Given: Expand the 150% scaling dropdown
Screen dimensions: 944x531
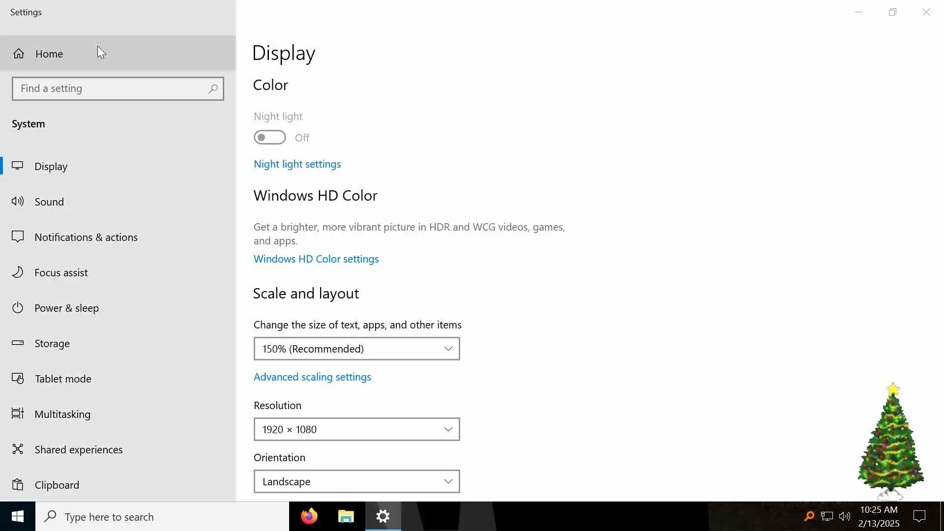Looking at the screenshot, I should [356, 349].
